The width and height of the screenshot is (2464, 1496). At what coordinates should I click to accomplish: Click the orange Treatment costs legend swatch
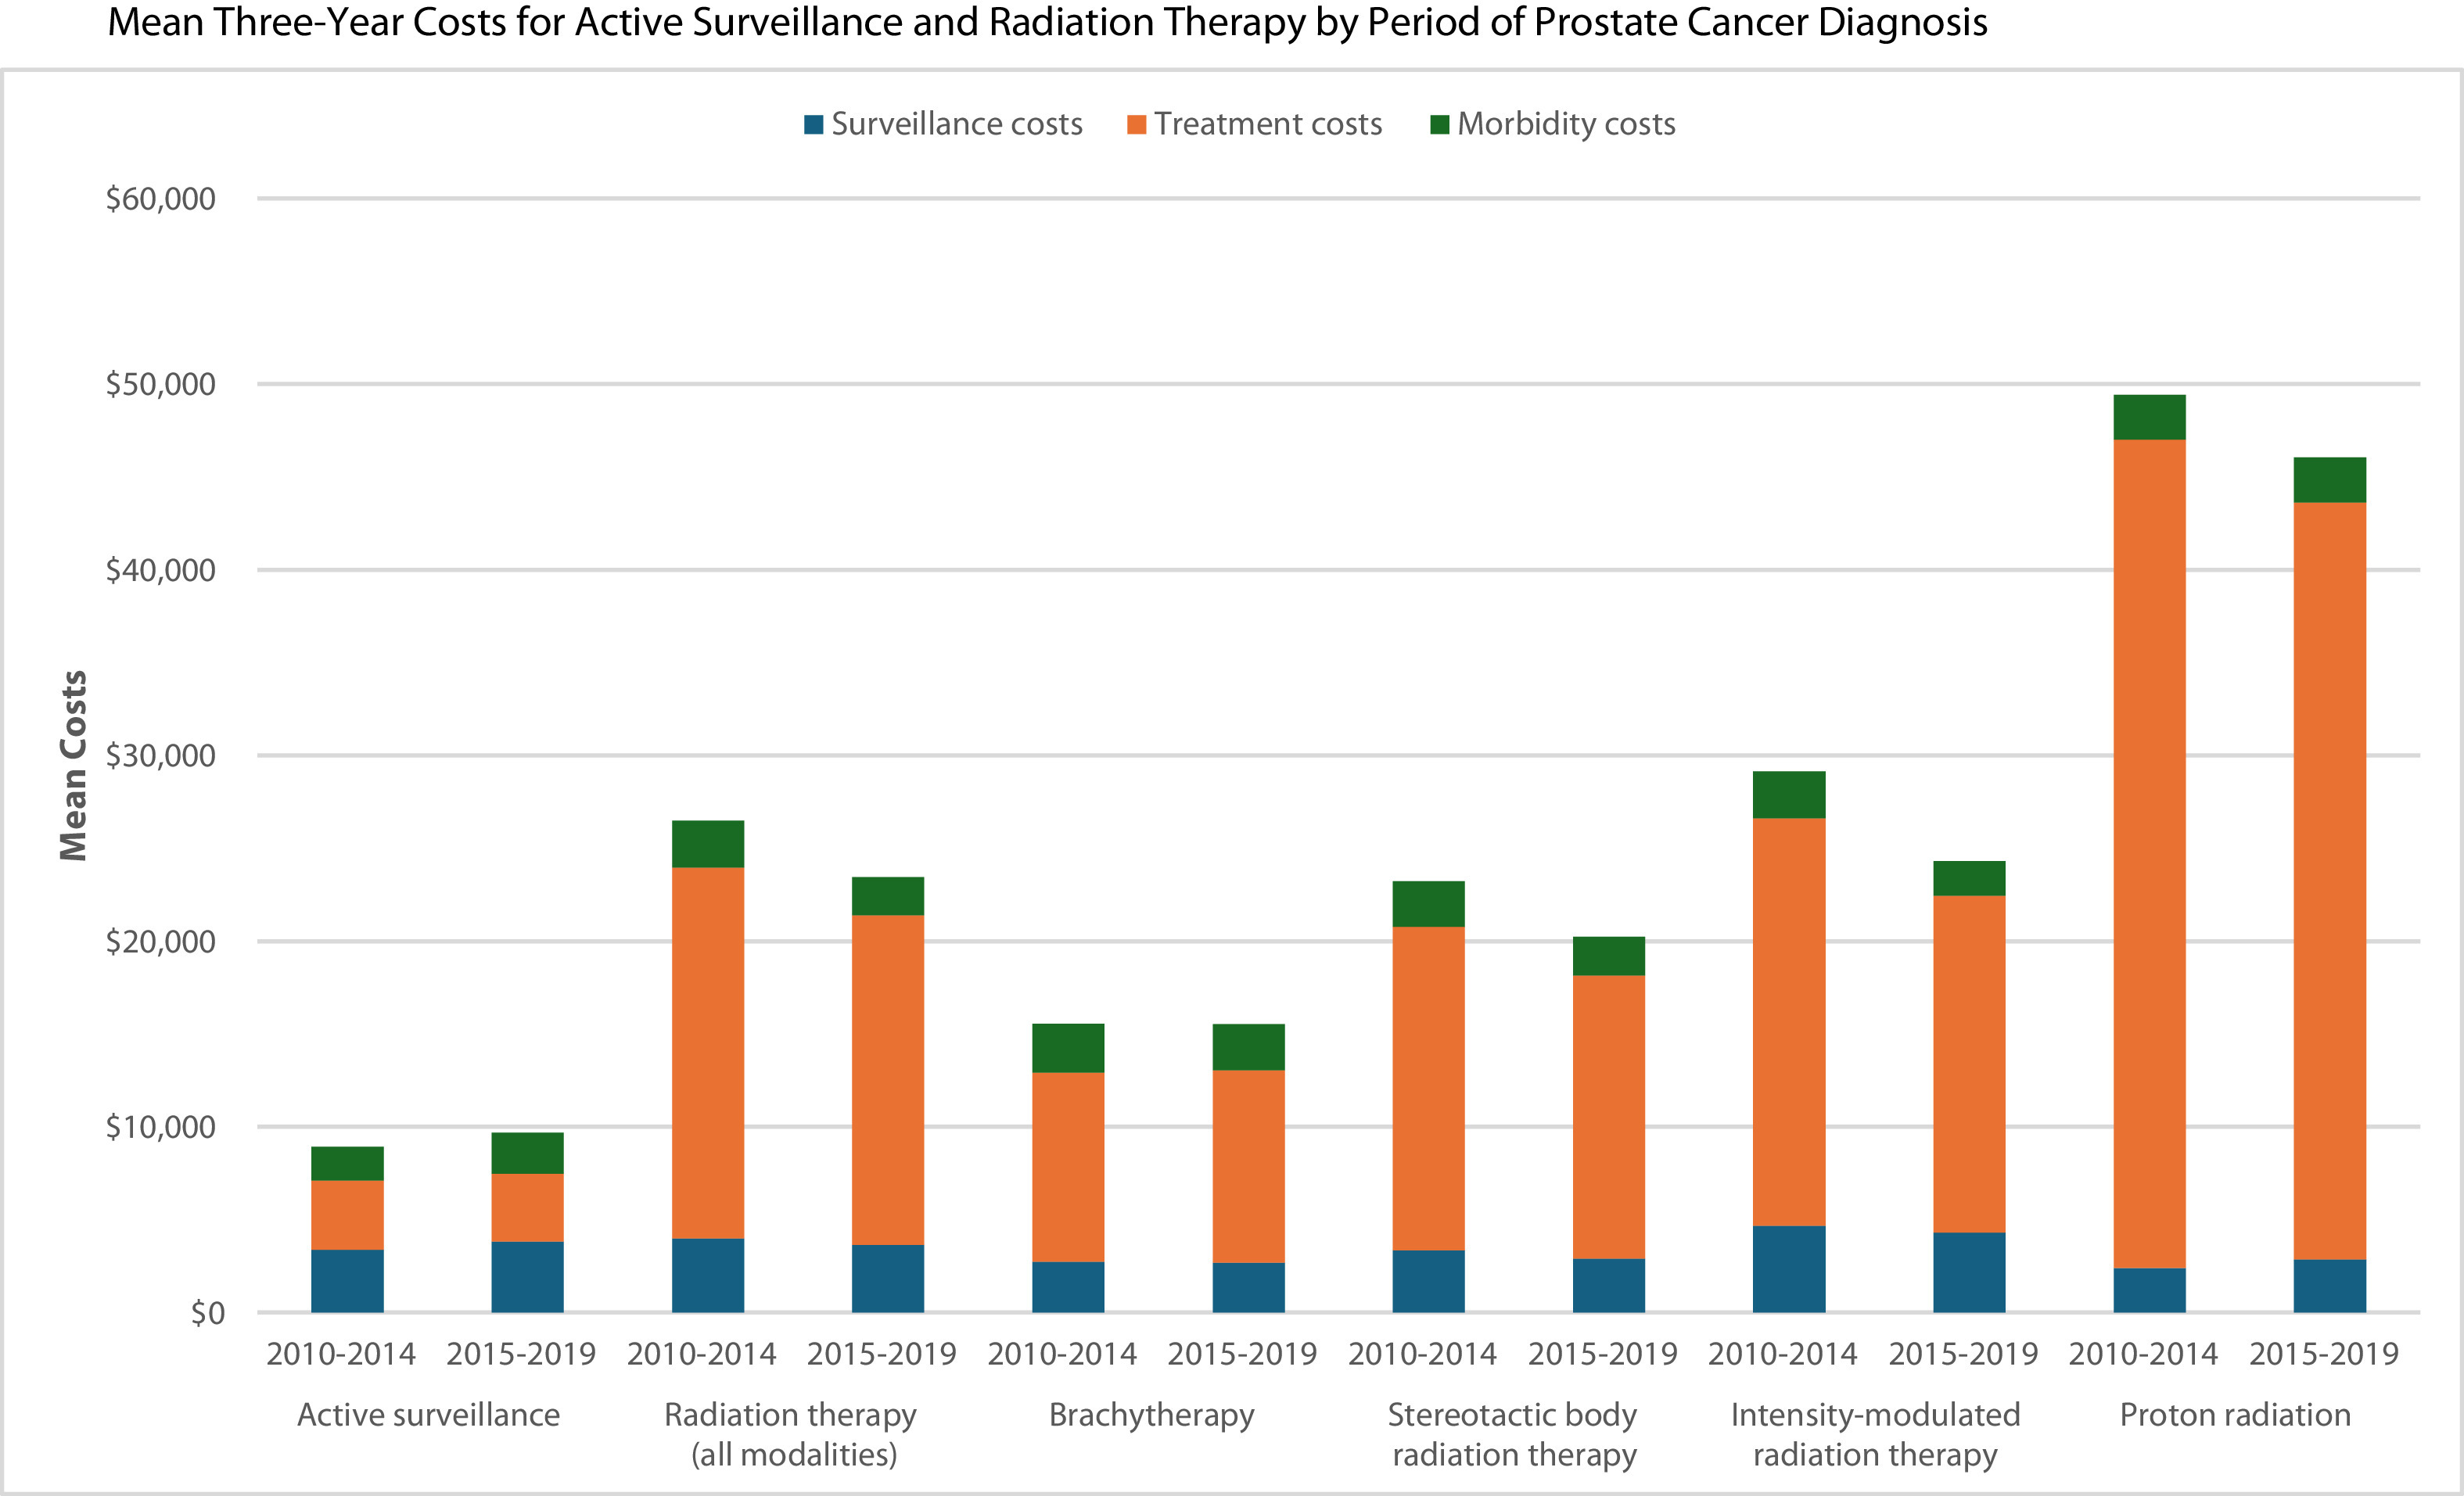point(1136,125)
